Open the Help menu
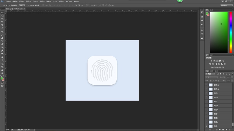 point(76,1)
